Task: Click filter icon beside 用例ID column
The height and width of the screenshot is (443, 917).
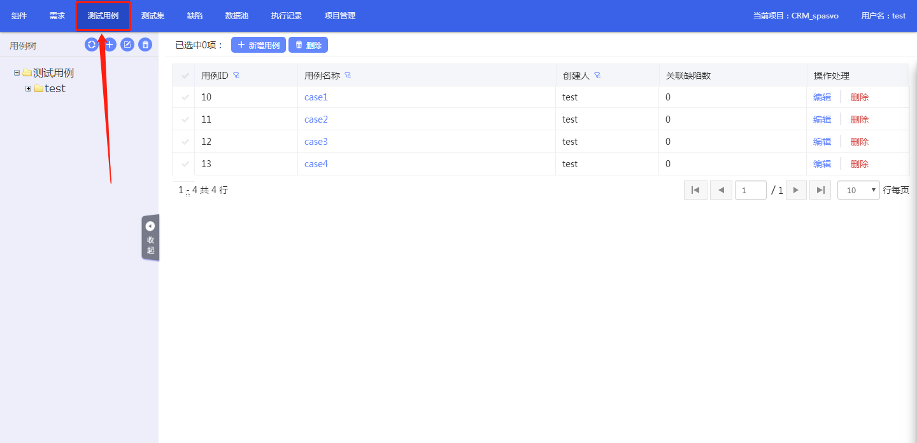Action: point(236,76)
